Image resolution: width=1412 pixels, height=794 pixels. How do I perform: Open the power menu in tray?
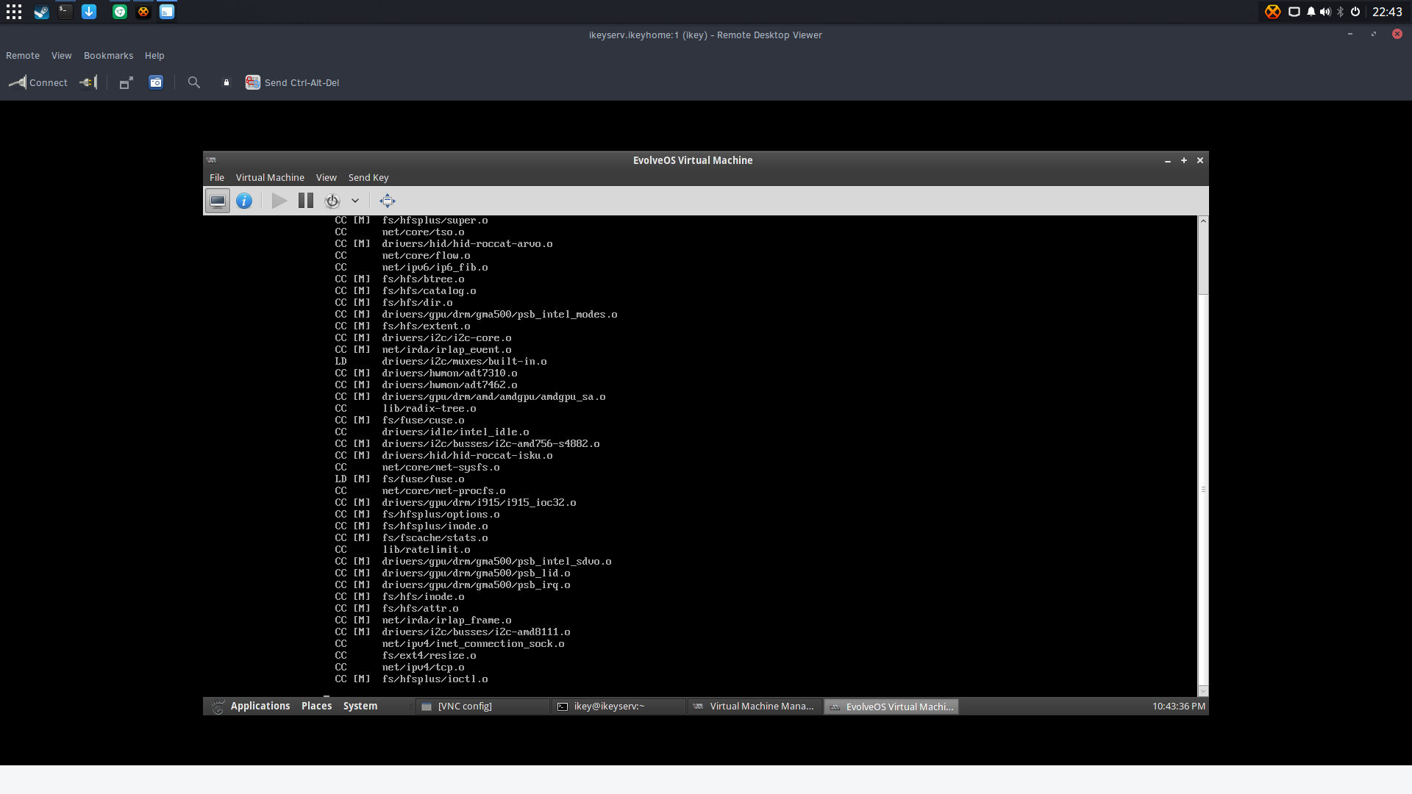point(1355,12)
